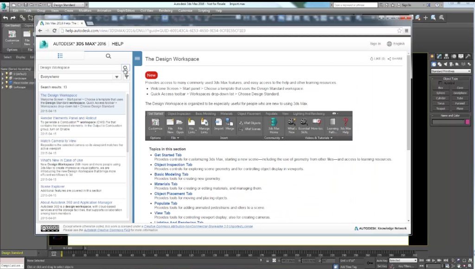Open the Customize menu in 3ds Max menu bar
This screenshot has height=269, width=475.
(x=185, y=11)
